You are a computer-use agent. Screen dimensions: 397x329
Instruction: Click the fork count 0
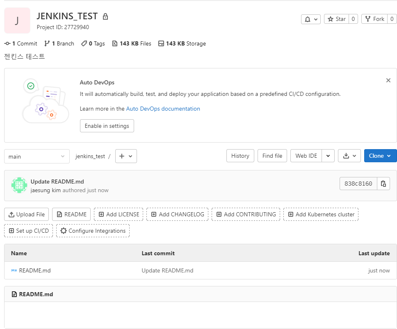[x=392, y=19]
